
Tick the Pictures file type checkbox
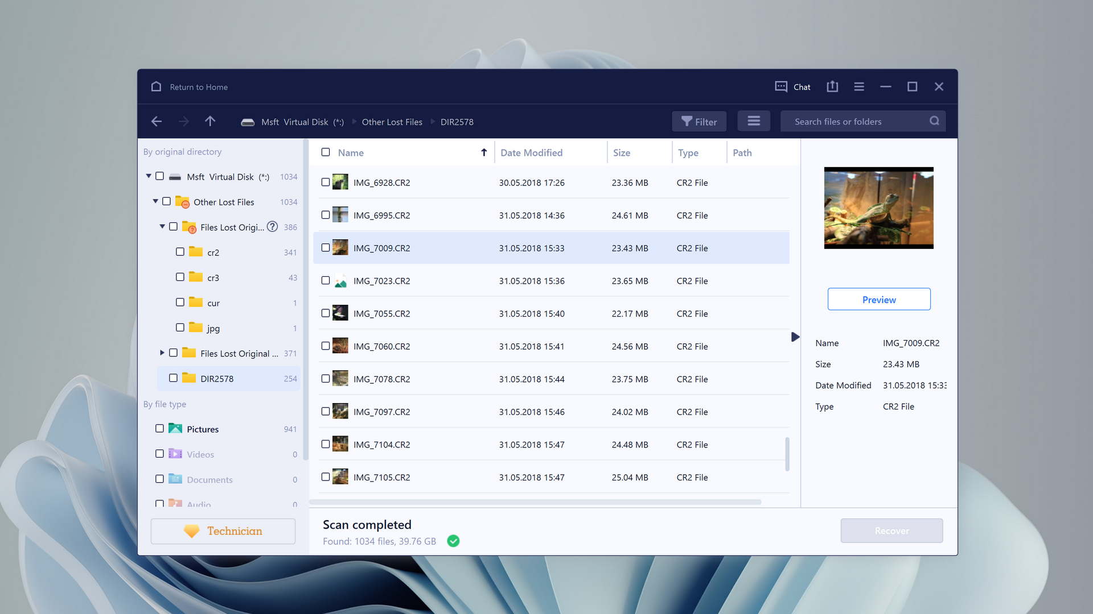coord(159,429)
